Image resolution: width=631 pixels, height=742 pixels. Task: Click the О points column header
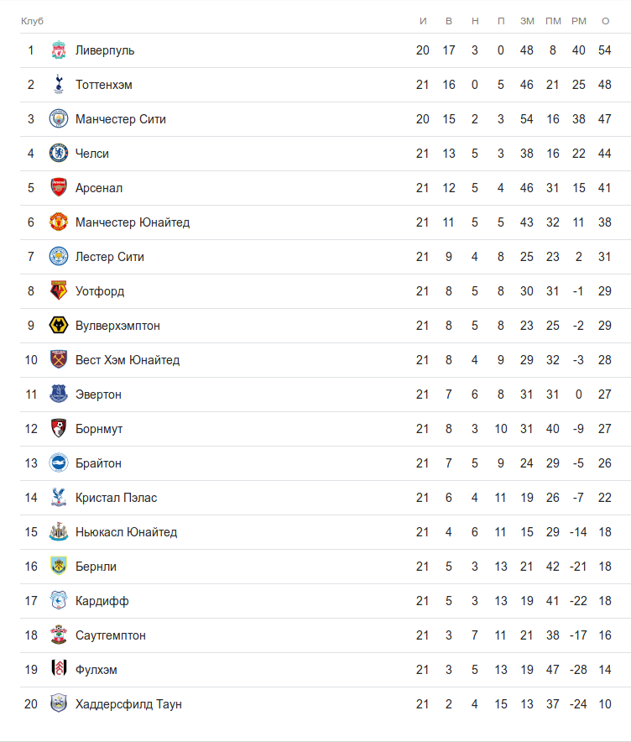(x=605, y=21)
